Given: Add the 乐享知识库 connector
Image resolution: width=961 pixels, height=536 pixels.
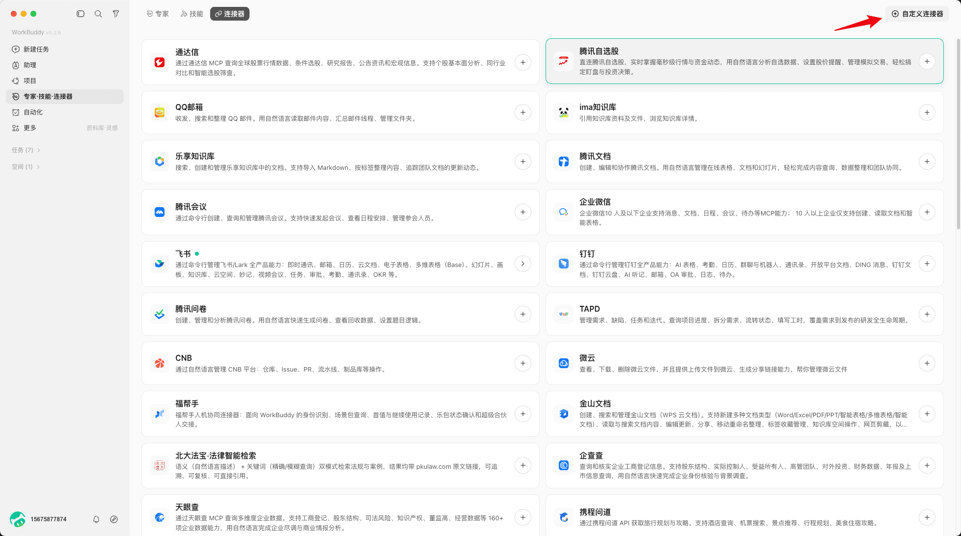Looking at the screenshot, I should point(523,161).
